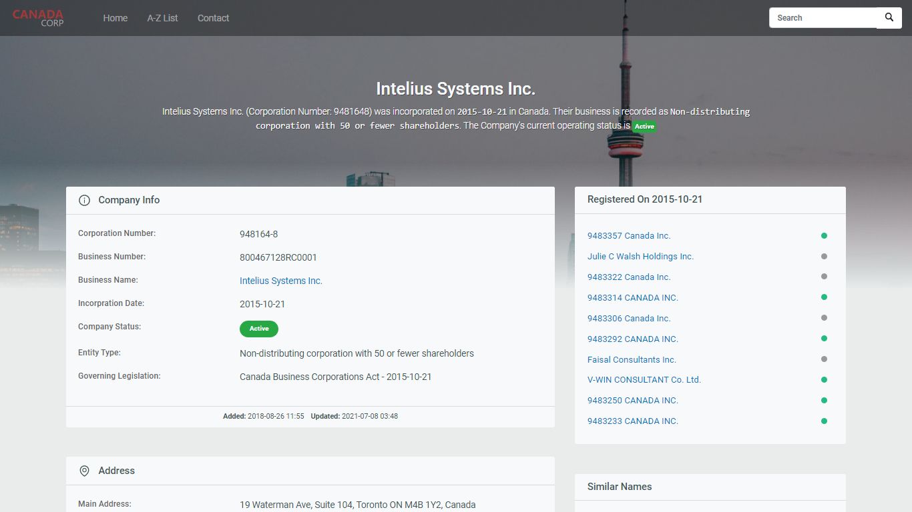The height and width of the screenshot is (512, 912).
Task: Open 9483322 Canada Inc. link
Action: [x=629, y=277]
